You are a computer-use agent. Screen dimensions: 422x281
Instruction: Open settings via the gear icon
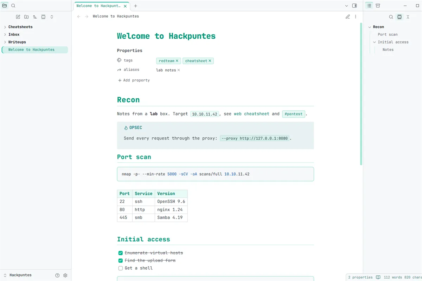(x=65, y=275)
